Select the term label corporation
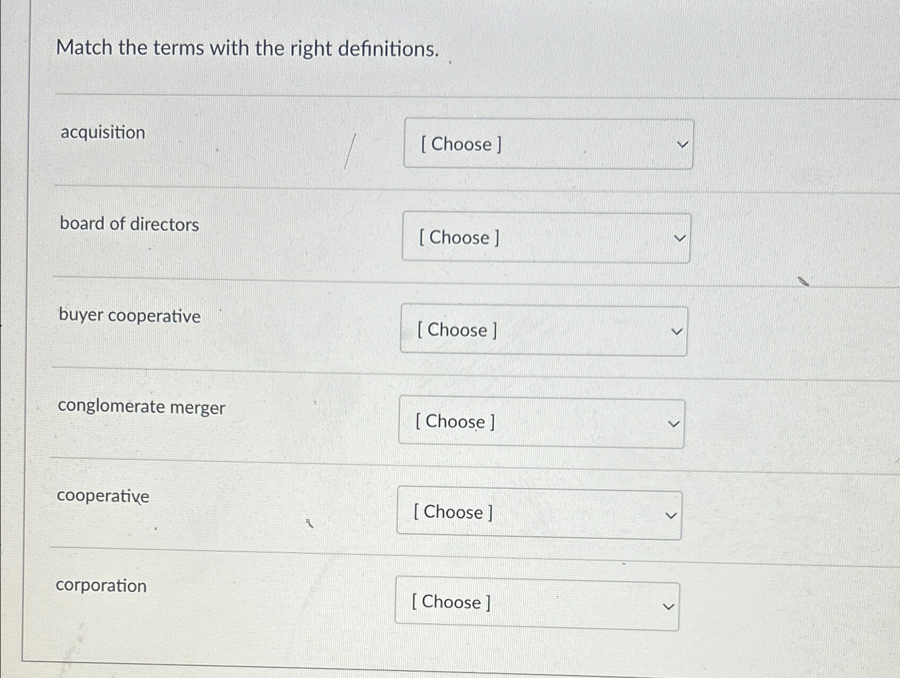Viewport: 900px width, 678px height. pyautogui.click(x=102, y=586)
